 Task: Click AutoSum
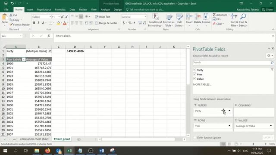click(x=220, y=15)
